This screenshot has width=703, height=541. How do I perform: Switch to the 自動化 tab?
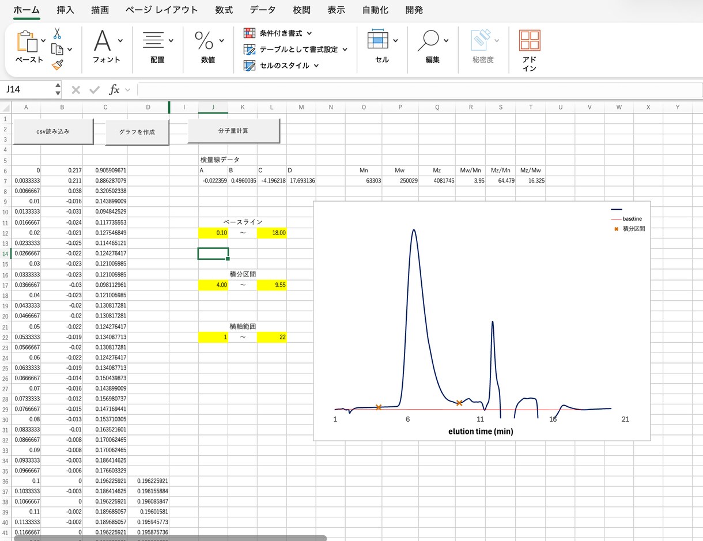(375, 10)
